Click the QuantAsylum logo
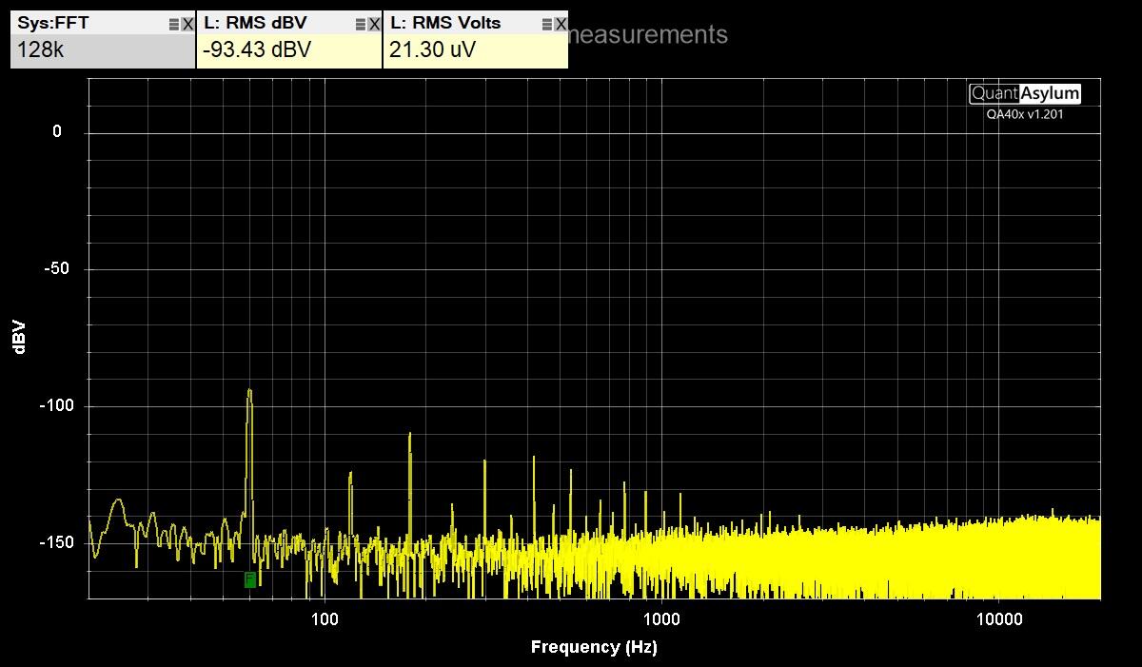The height and width of the screenshot is (667, 1142). [1025, 93]
